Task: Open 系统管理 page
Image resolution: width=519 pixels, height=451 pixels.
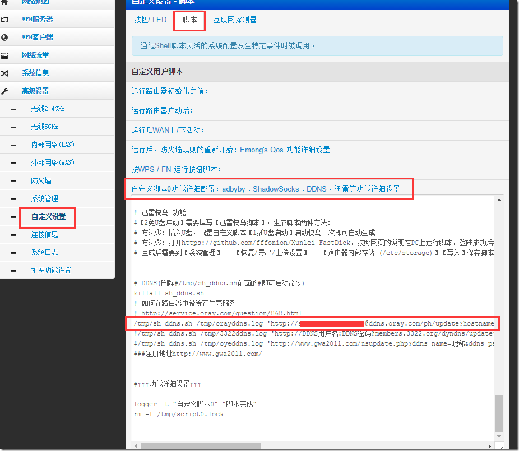Action: tap(44, 198)
